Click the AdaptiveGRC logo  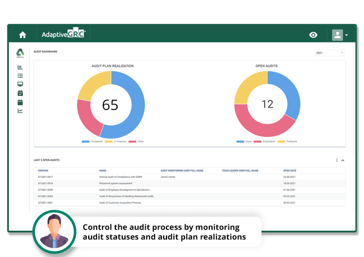(x=63, y=34)
